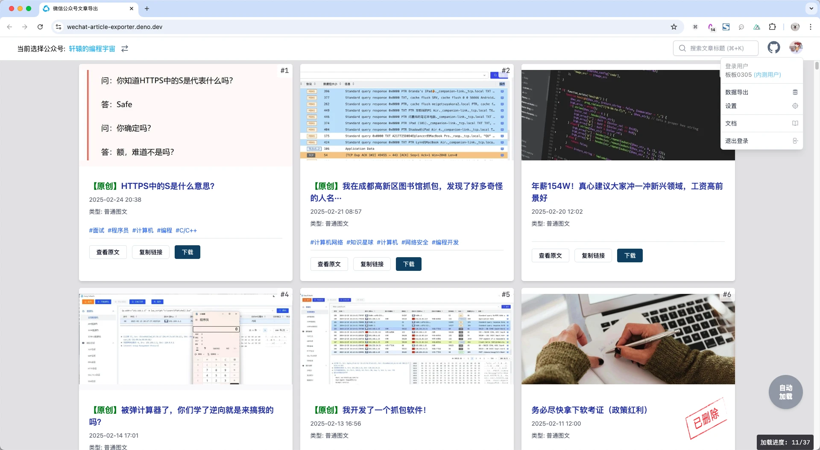The image size is (820, 450).
Task: Click the user avatar in the header
Action: pos(796,48)
